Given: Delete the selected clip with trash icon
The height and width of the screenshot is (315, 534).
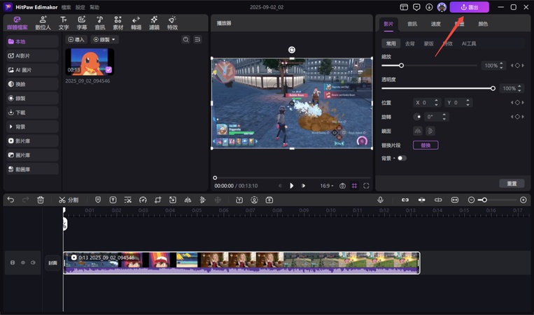Looking at the screenshot, I should pos(41,200).
